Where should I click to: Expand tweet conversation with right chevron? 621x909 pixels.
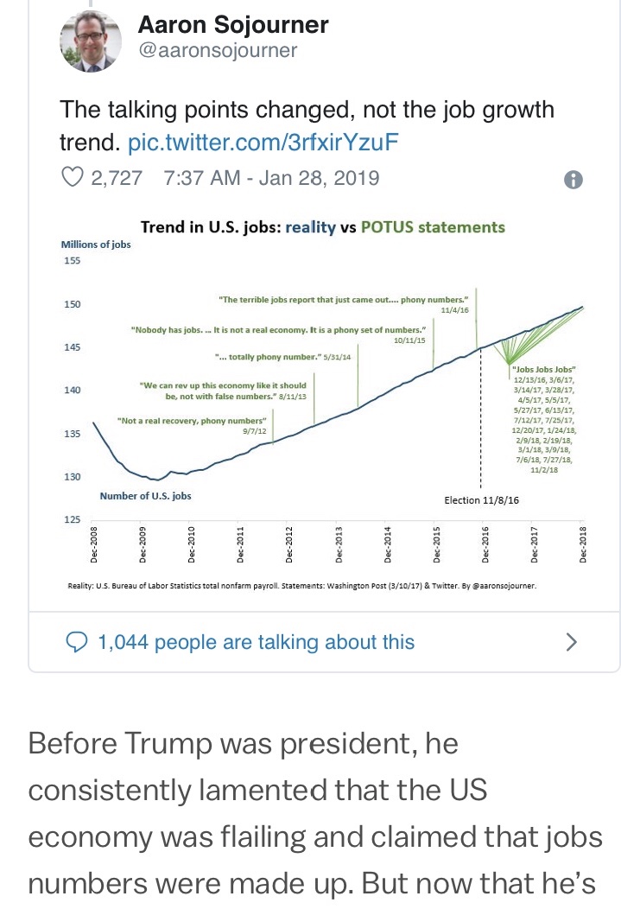[x=571, y=642]
